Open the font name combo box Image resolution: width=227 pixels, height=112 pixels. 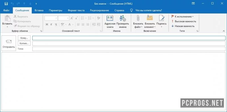tap(51, 18)
